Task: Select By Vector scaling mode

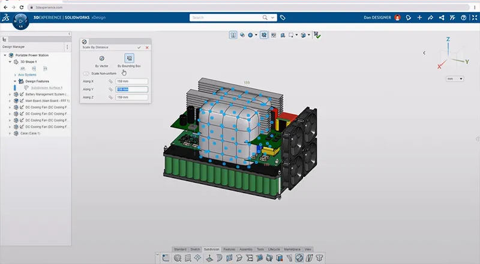Action: pos(101,61)
